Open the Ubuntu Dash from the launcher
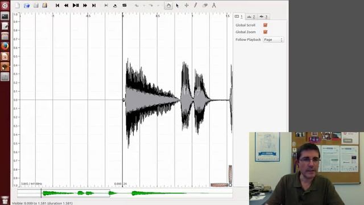Viewport: 364px width, 205px height. 5,6
